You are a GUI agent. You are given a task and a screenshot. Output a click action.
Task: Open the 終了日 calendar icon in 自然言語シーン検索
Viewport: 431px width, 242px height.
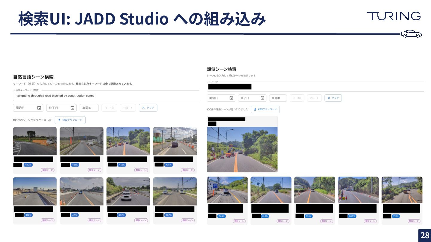tap(72, 108)
